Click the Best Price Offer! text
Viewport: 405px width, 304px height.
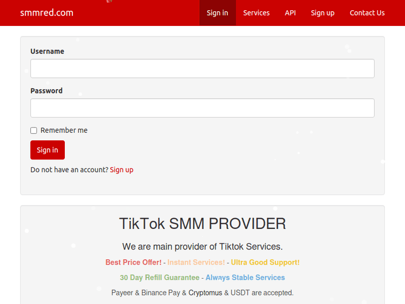click(x=133, y=262)
